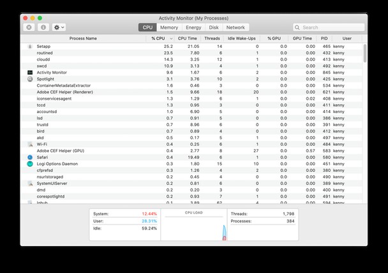Sort by Threads column header
This screenshot has height=273, width=388.
pyautogui.click(x=212, y=38)
